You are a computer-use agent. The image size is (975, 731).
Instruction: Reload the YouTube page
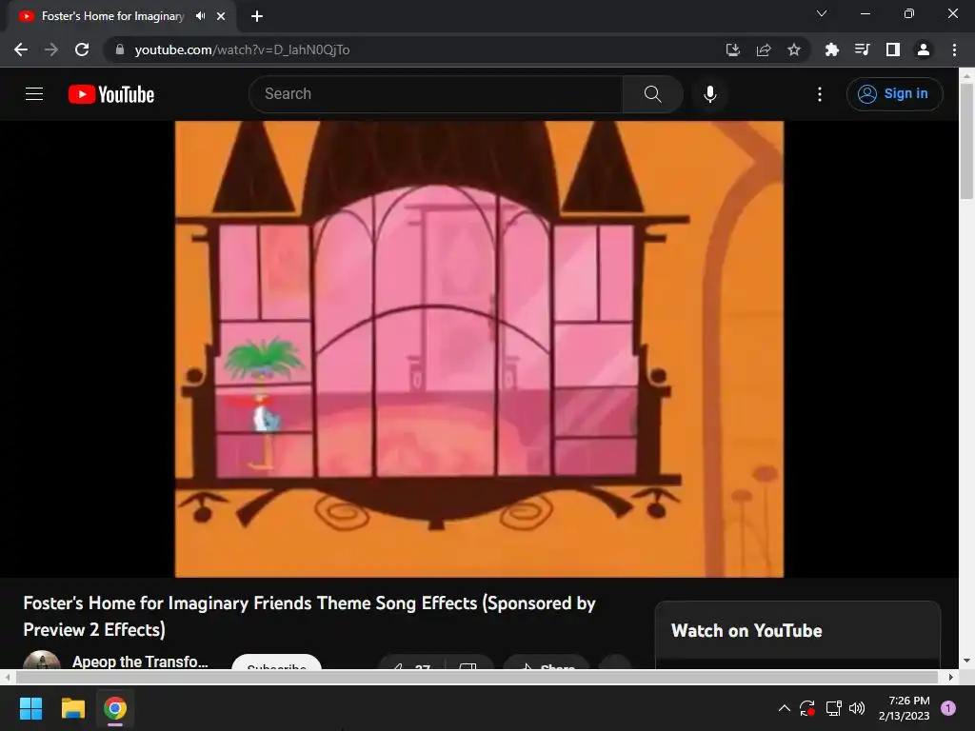tap(82, 49)
